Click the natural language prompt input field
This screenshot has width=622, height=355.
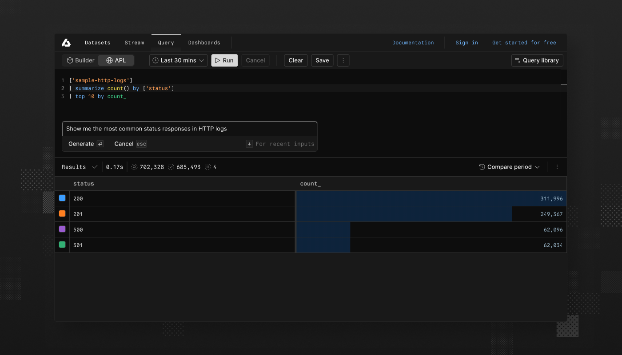pos(189,128)
